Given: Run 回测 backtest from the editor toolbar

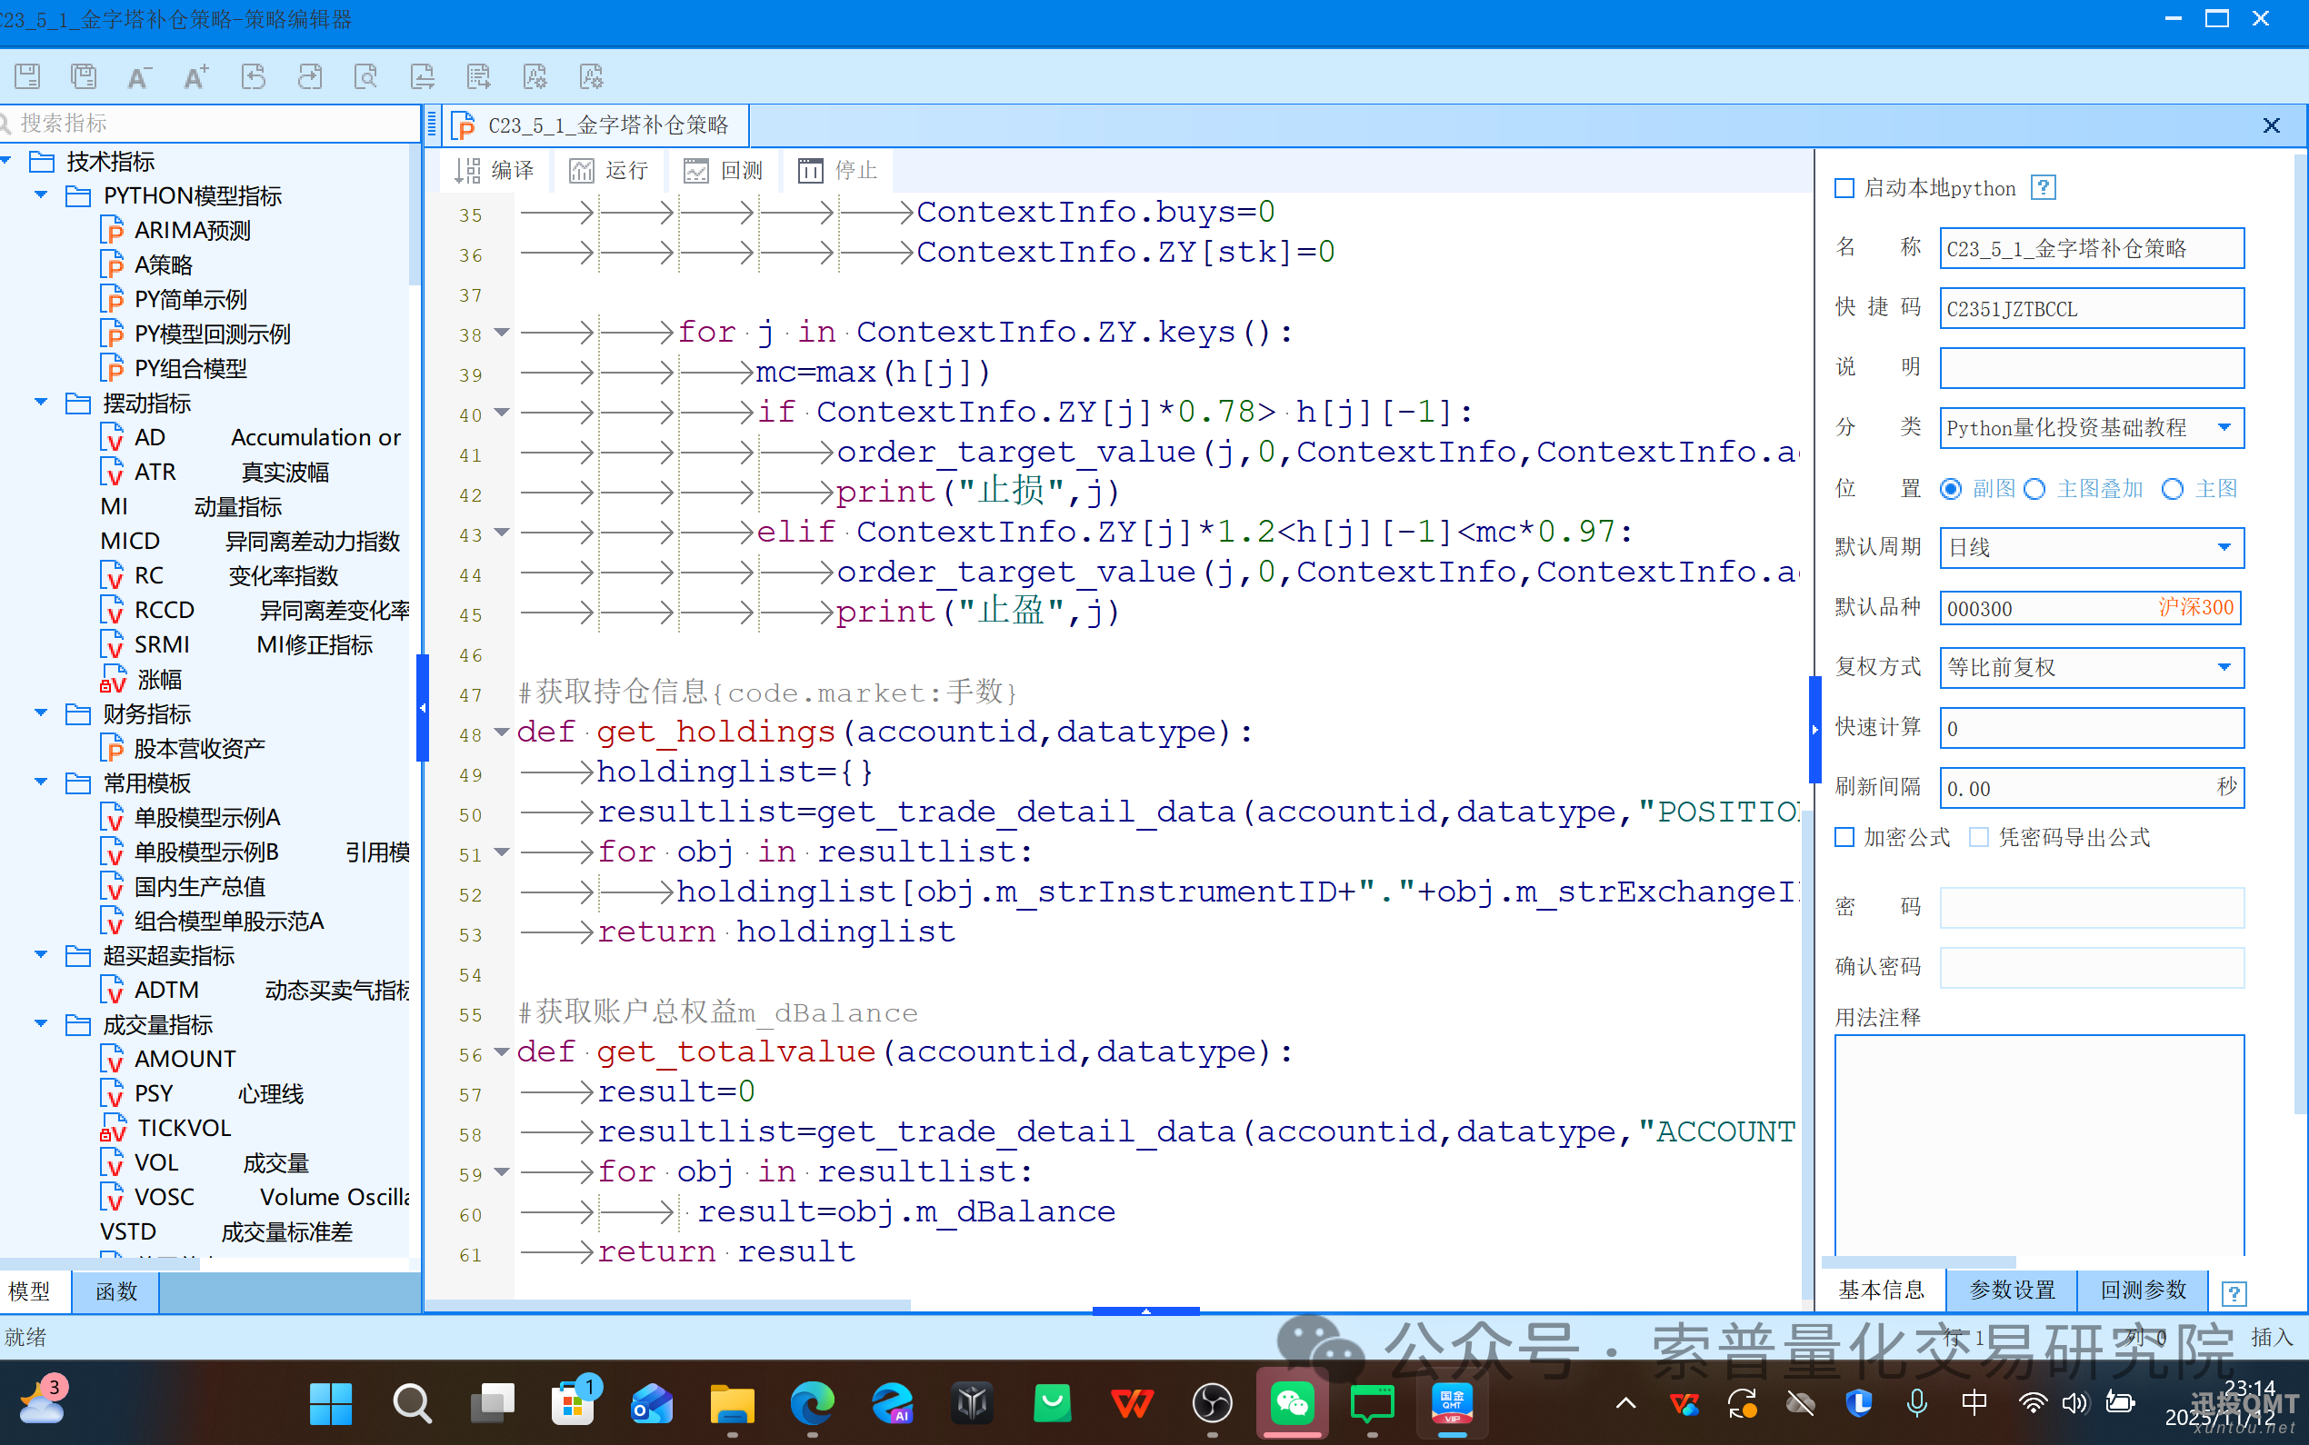Looking at the screenshot, I should [724, 170].
